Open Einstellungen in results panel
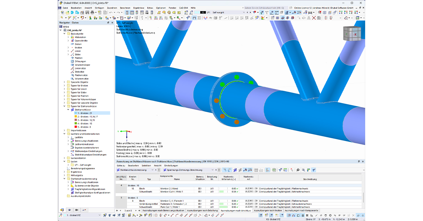423x221 pixels. 171,165
